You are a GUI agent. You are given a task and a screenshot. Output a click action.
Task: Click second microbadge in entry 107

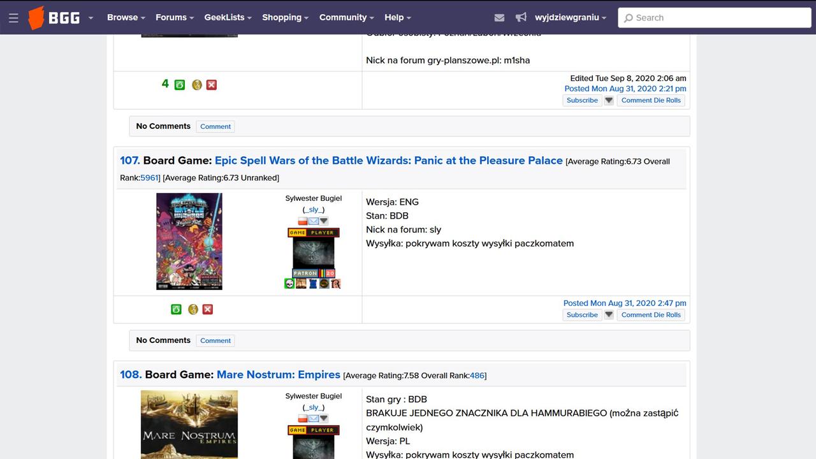301,284
